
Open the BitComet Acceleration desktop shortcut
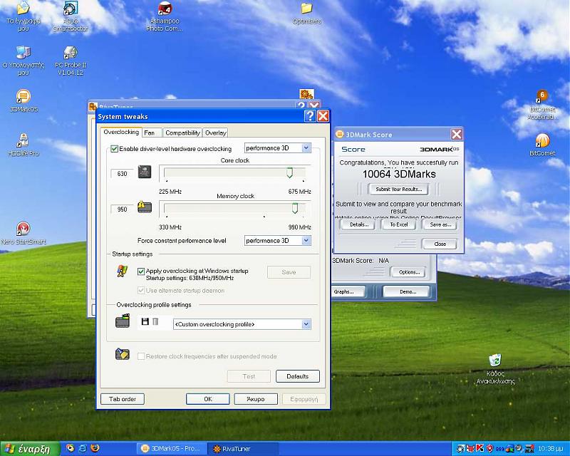point(542,105)
